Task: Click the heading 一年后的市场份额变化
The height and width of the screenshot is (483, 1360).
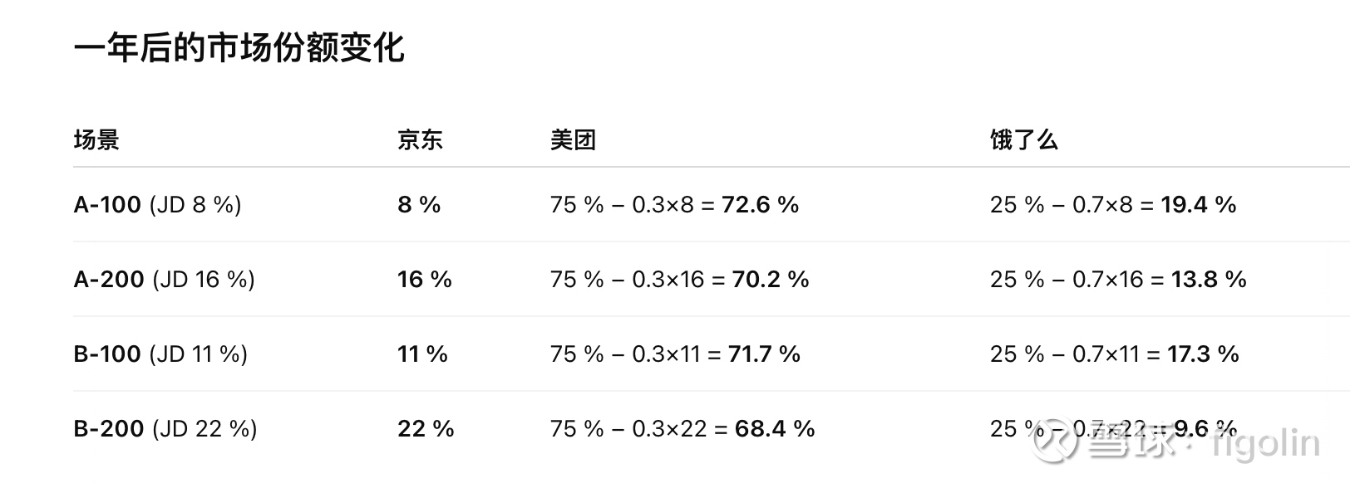Action: [x=239, y=48]
